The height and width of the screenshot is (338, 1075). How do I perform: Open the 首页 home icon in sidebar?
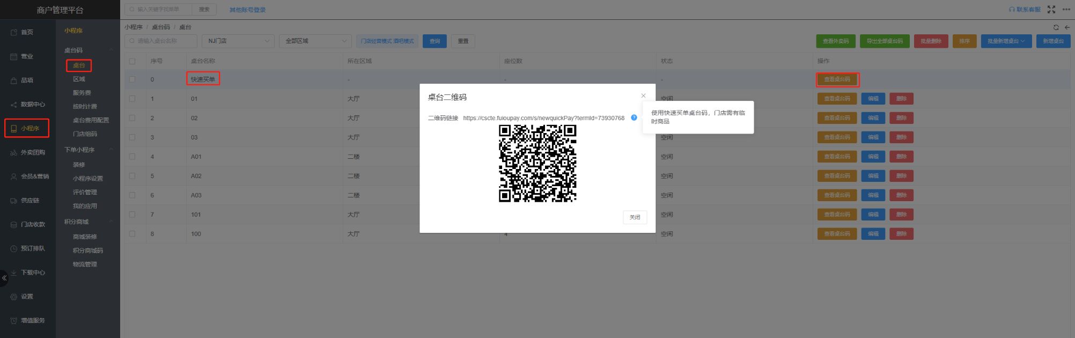coord(14,32)
